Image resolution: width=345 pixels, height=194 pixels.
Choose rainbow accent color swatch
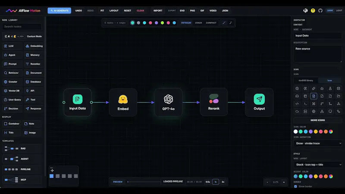tap(331, 176)
